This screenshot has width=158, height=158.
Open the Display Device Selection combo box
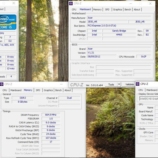pos(149,99)
